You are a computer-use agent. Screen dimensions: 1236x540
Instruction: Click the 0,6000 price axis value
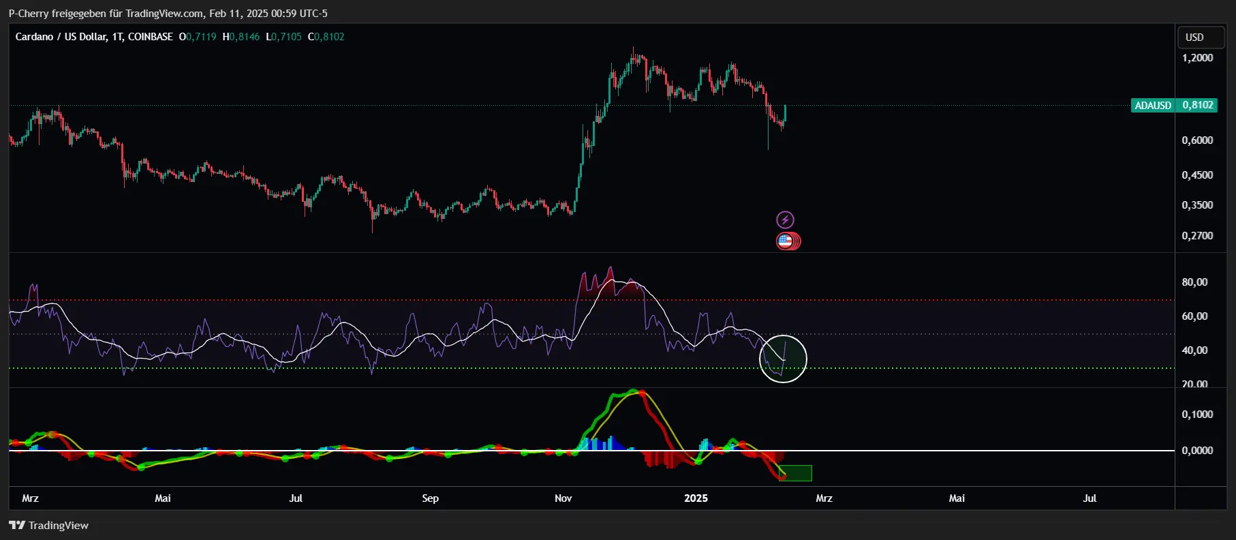coord(1197,140)
